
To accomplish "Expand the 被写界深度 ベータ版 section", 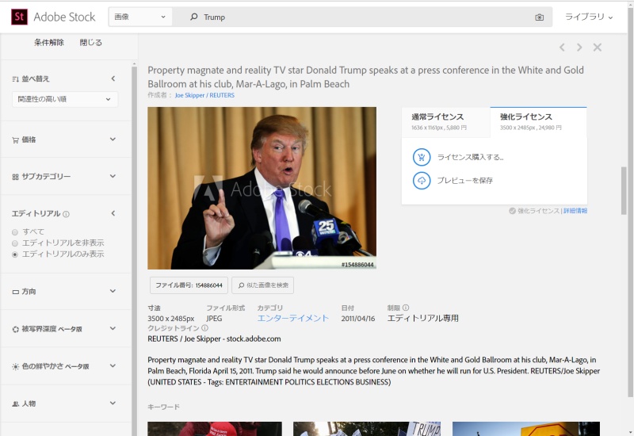I will pyautogui.click(x=113, y=328).
